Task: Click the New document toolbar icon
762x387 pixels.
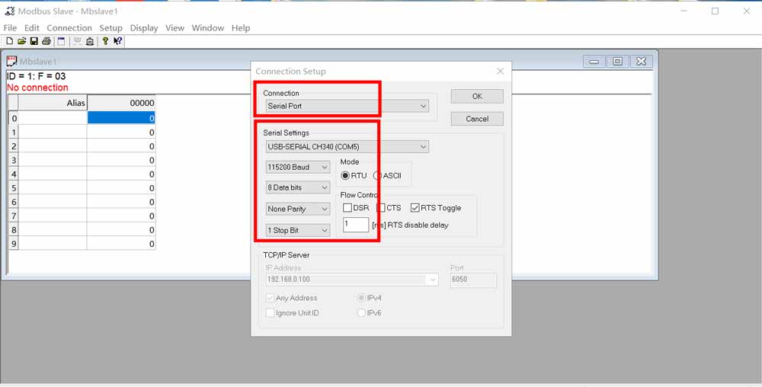Action: tap(9, 41)
